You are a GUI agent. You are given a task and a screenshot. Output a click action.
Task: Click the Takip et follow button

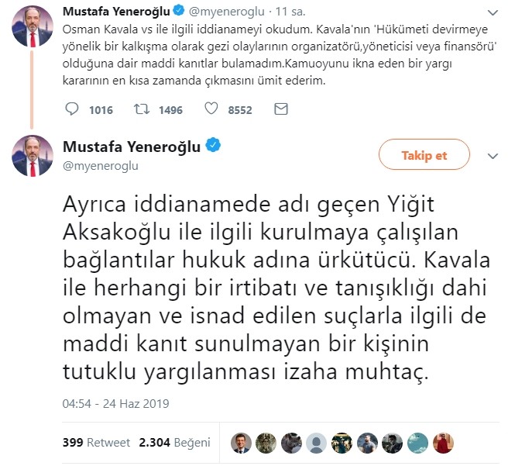[x=424, y=154]
